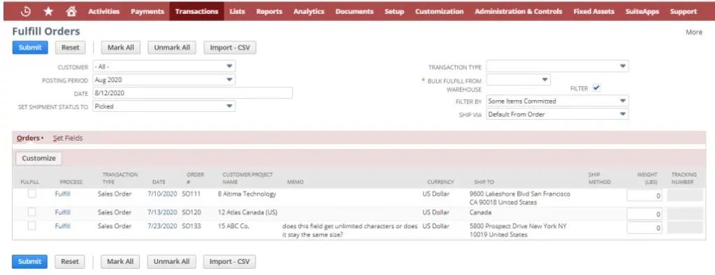Image resolution: width=715 pixels, height=275 pixels.
Task: Open the 7/23/2020 date link
Action: point(162,225)
